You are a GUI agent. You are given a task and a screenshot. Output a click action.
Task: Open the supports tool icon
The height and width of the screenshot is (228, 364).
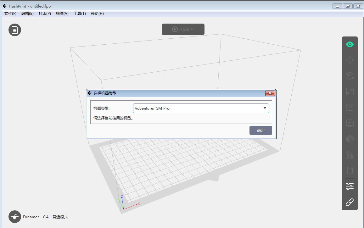click(350, 155)
